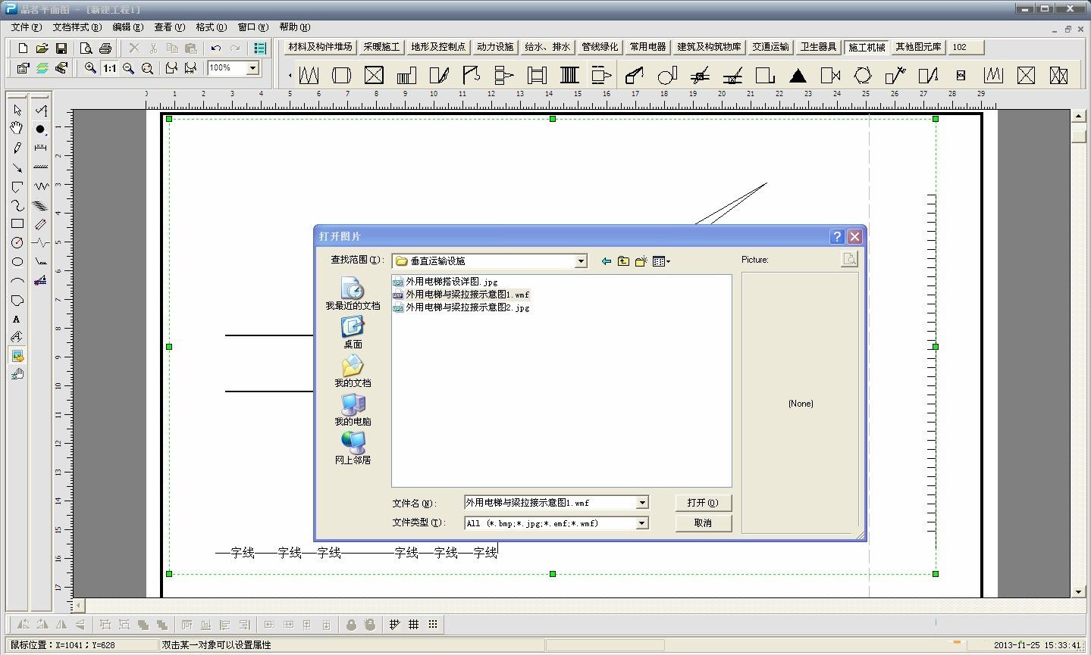1091x655 pixels.
Task: Select the zigzag line tool
Action: (x=41, y=186)
